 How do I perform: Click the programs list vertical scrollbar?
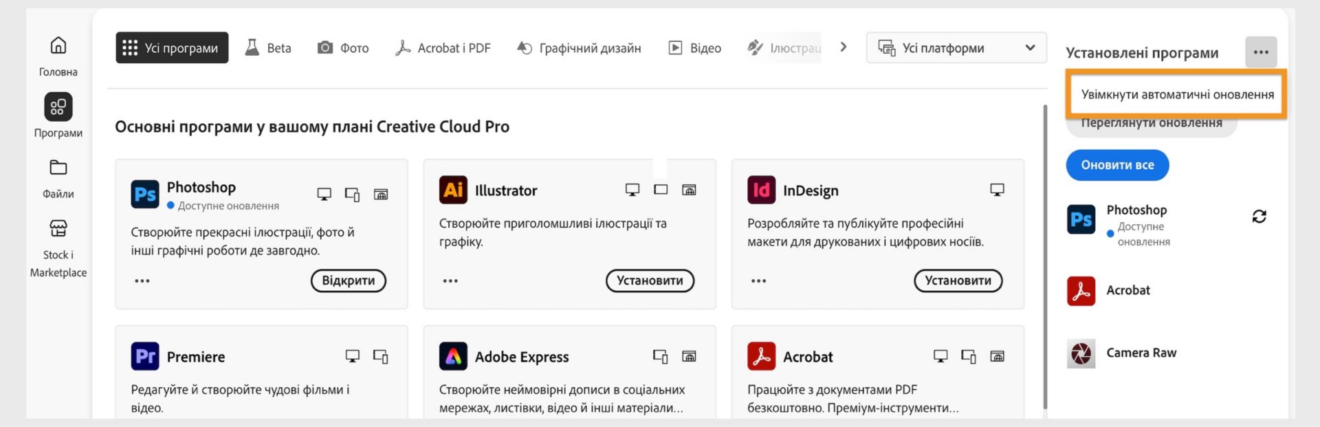pyautogui.click(x=1045, y=256)
